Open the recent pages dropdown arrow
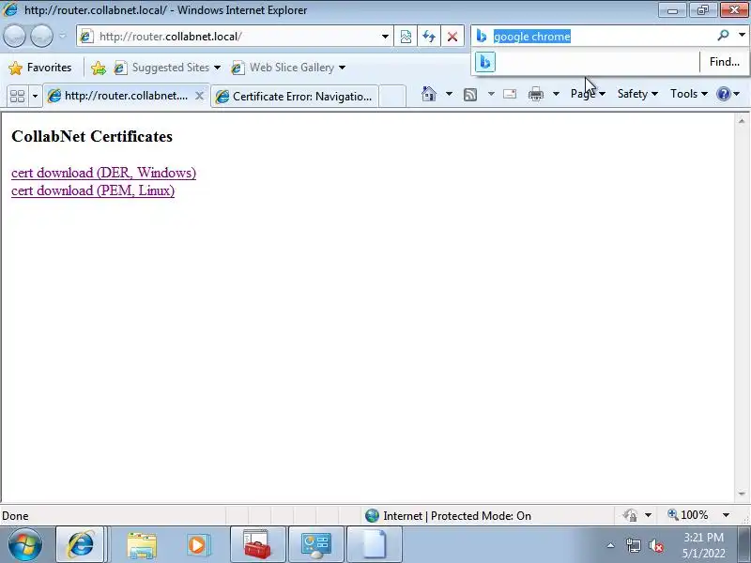The image size is (751, 563). [x=62, y=37]
